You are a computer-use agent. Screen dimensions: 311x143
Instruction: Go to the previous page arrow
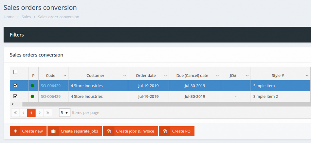pos(23,113)
